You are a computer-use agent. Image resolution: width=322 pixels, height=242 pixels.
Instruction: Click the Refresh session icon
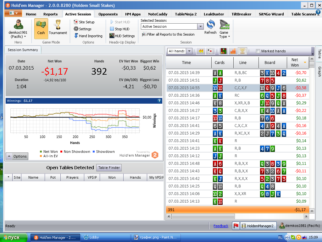tap(210, 27)
